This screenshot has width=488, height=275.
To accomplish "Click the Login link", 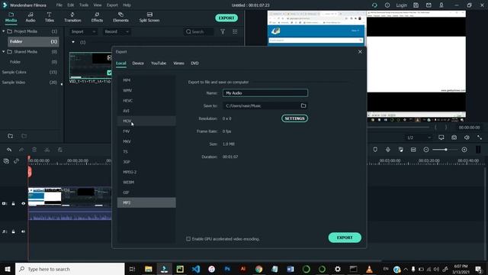I will coord(402,5).
